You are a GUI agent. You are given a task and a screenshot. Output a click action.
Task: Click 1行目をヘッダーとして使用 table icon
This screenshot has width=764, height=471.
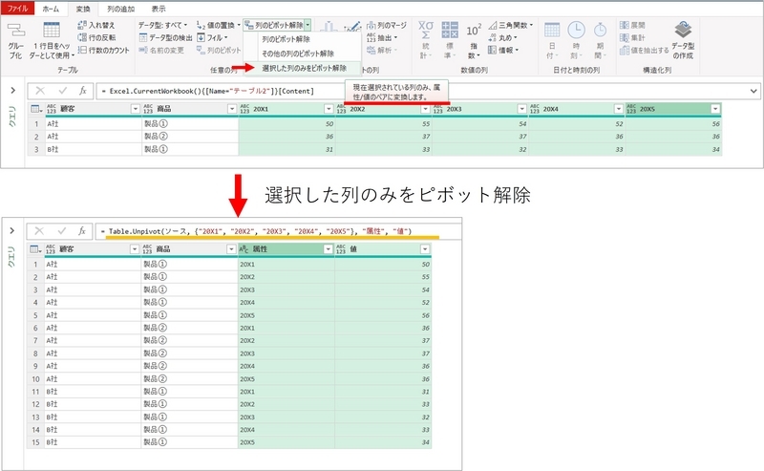pos(52,31)
